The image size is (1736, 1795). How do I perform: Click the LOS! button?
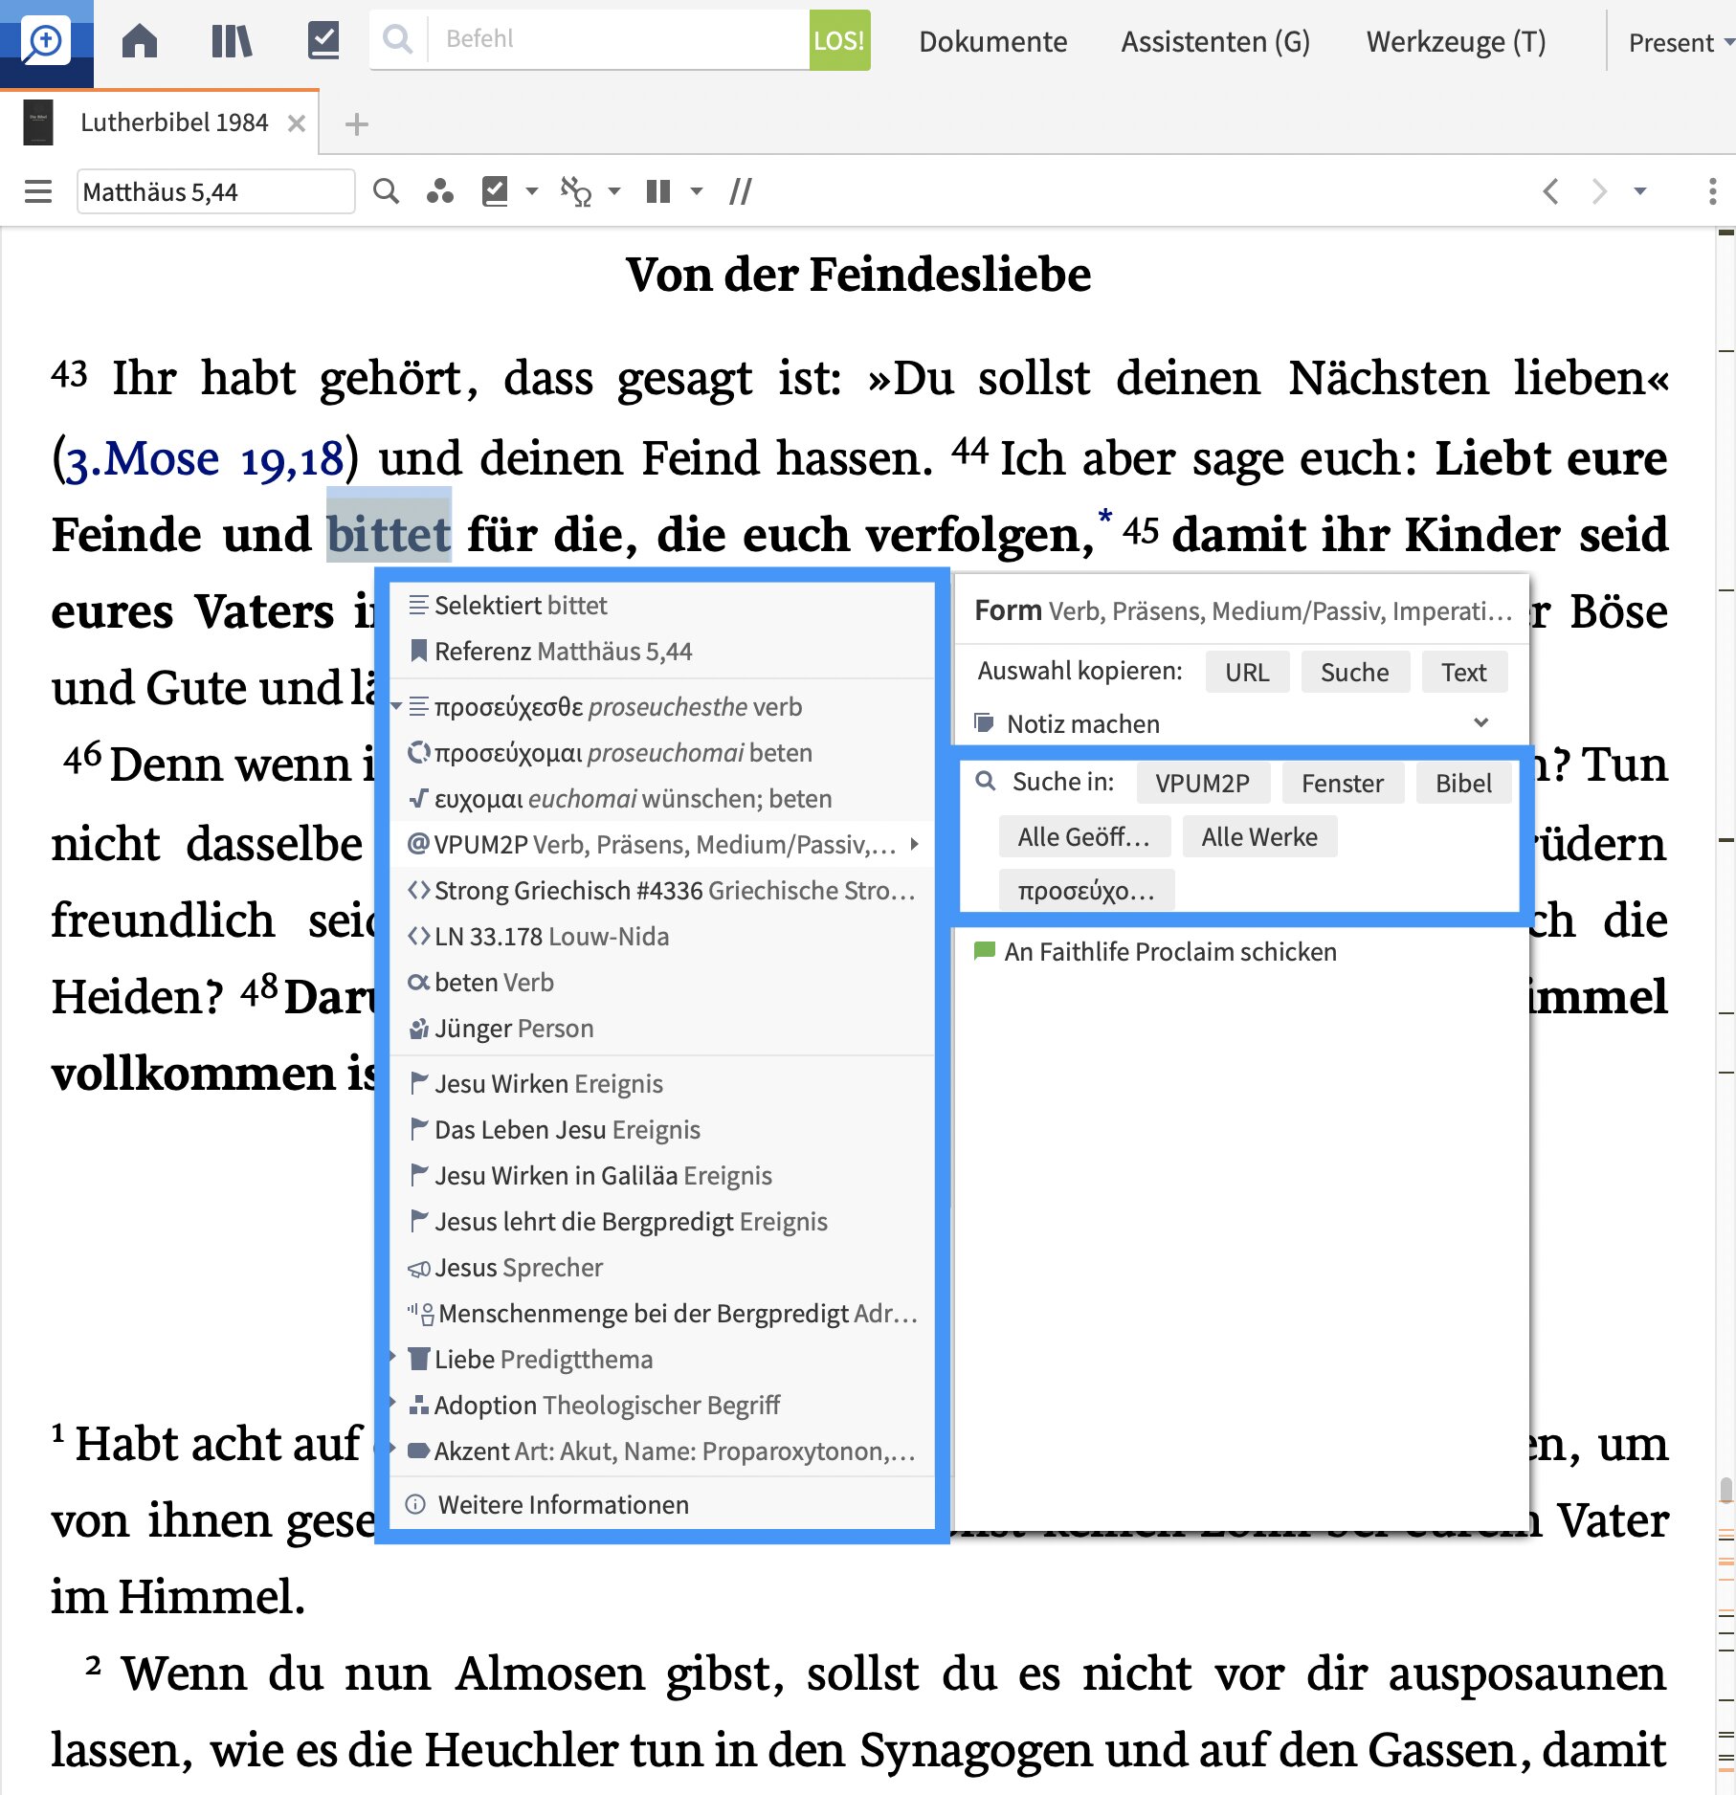point(839,40)
